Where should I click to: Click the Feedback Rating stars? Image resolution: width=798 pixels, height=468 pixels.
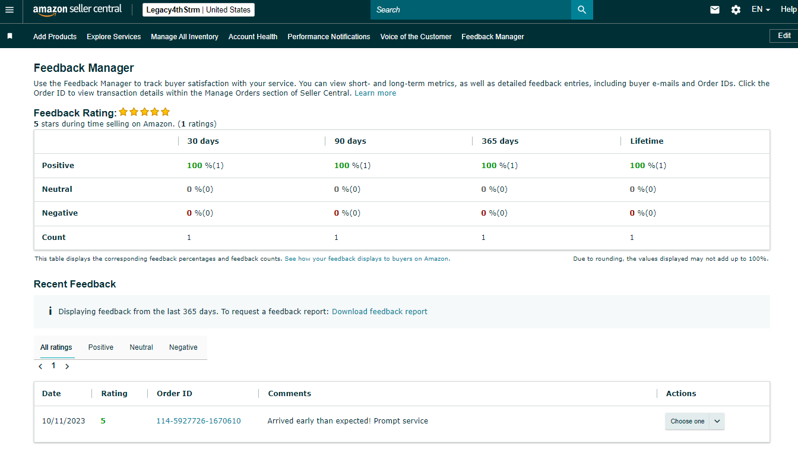144,112
